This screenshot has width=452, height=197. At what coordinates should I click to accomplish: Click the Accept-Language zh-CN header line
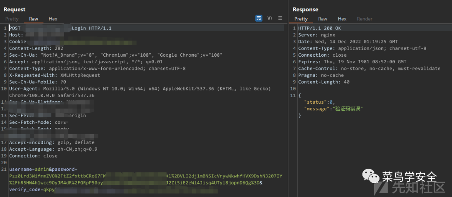tap(53, 149)
